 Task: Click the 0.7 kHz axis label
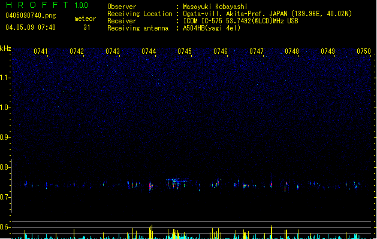pyautogui.click(x=5, y=197)
